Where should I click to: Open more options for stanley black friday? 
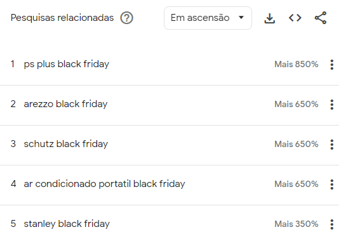coord(331,224)
